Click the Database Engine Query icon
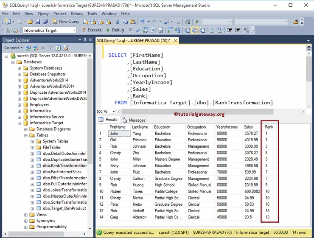Viewport: 314px width, 238px height. coord(86,22)
